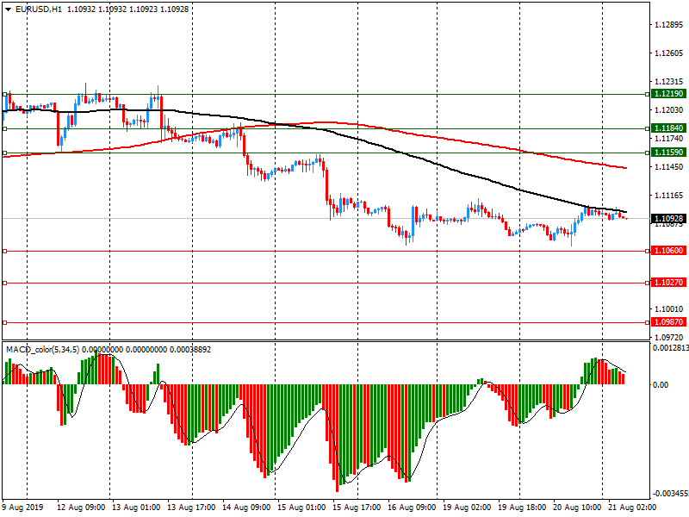Click the 15 Aug 17:00 time label
Viewport: 689px width, 517px height.
[x=357, y=508]
